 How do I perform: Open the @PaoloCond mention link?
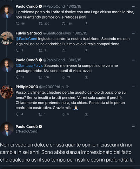26,39
